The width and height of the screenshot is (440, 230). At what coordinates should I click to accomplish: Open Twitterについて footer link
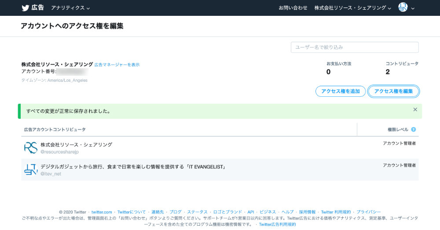click(131, 212)
